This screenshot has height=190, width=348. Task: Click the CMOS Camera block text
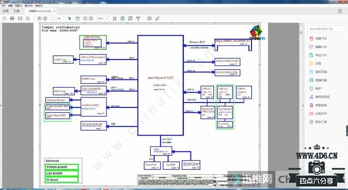click(241, 90)
